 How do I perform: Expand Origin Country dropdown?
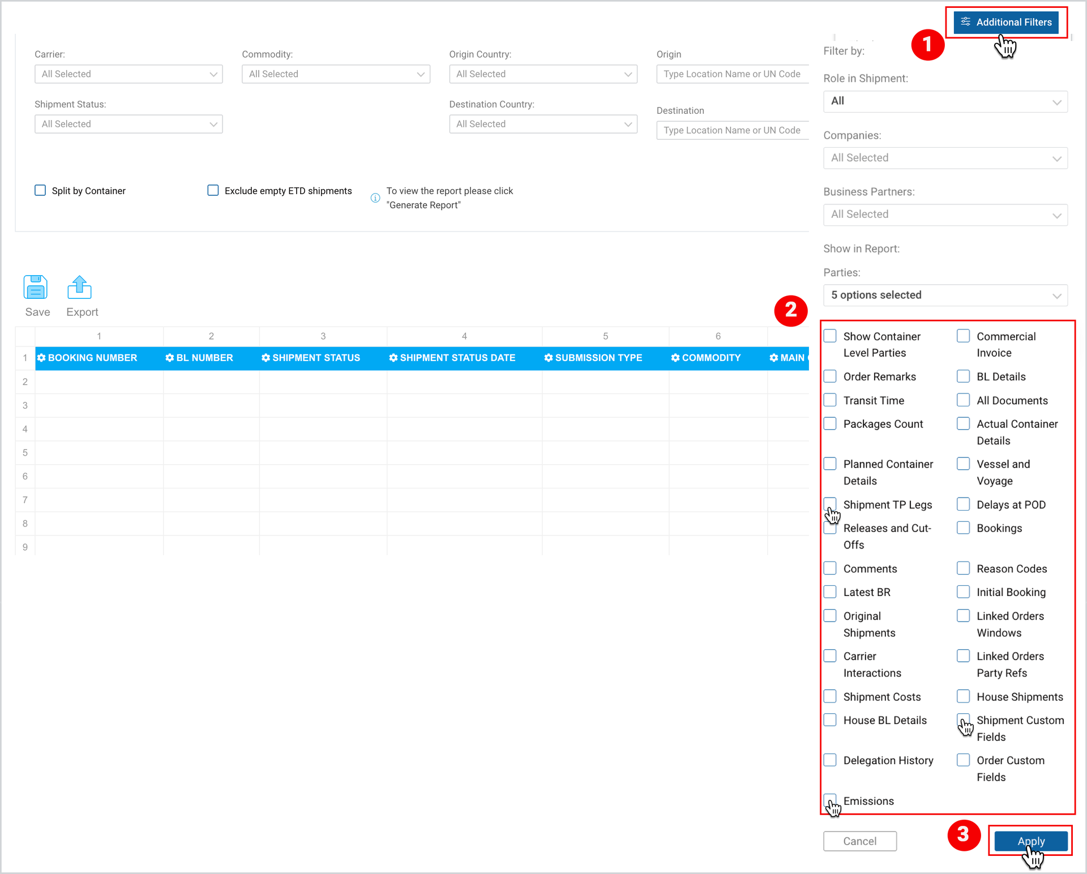(543, 74)
